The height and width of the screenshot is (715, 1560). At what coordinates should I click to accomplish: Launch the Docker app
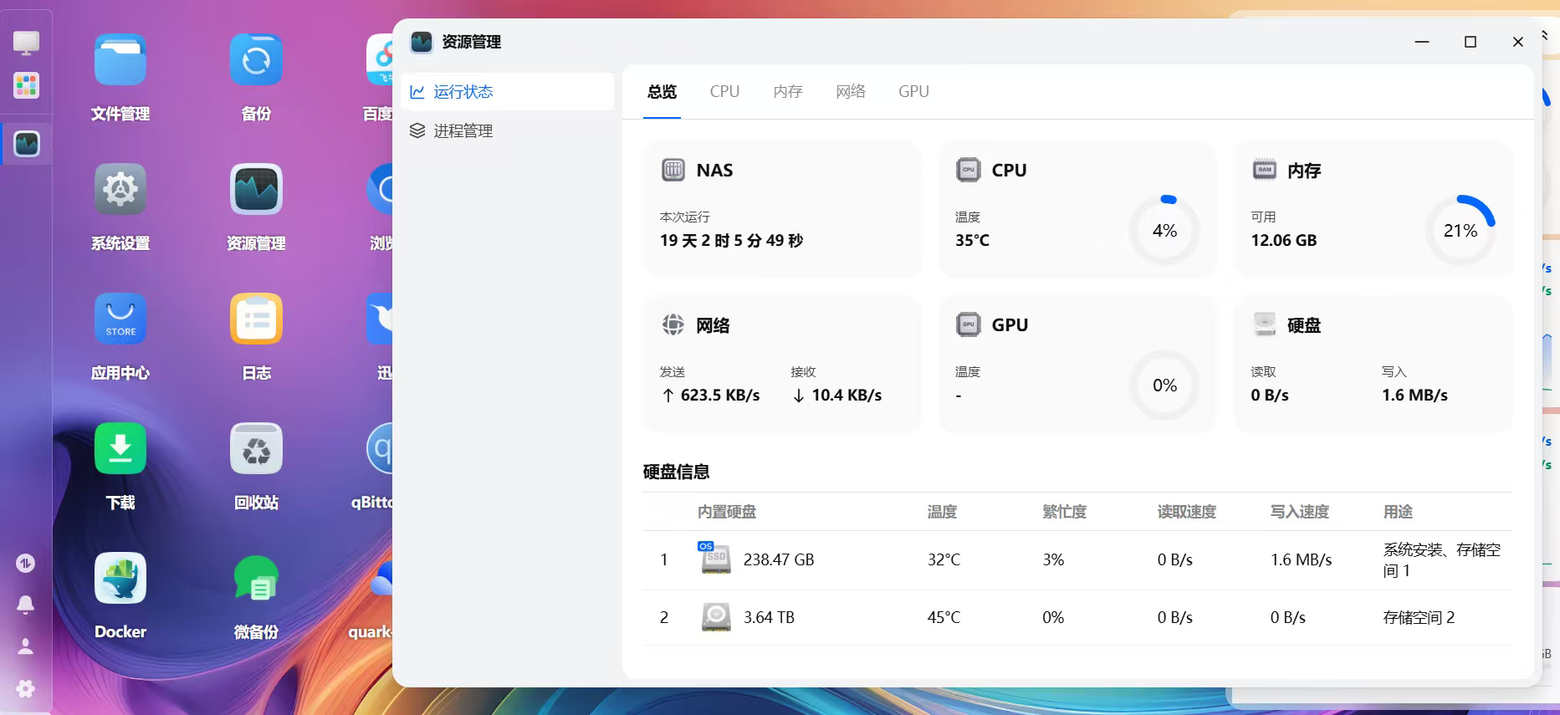pos(120,578)
